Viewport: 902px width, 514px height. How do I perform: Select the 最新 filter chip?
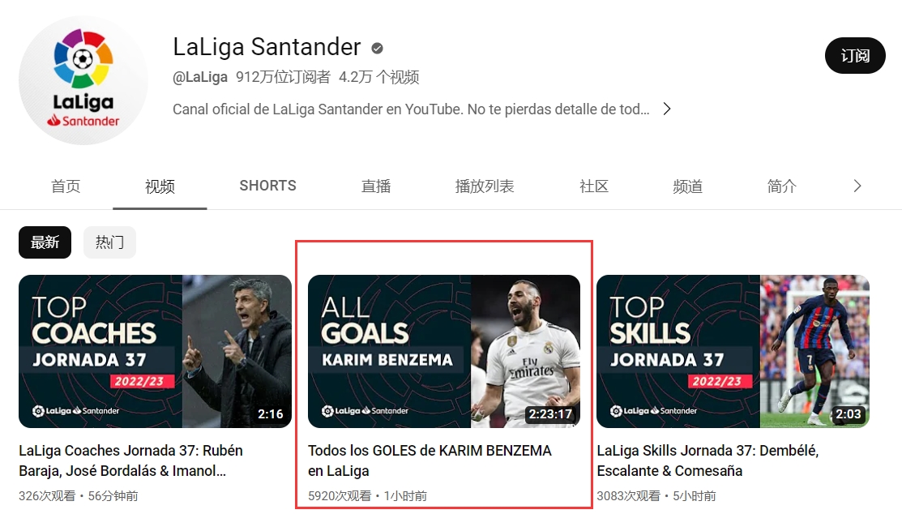(x=45, y=242)
